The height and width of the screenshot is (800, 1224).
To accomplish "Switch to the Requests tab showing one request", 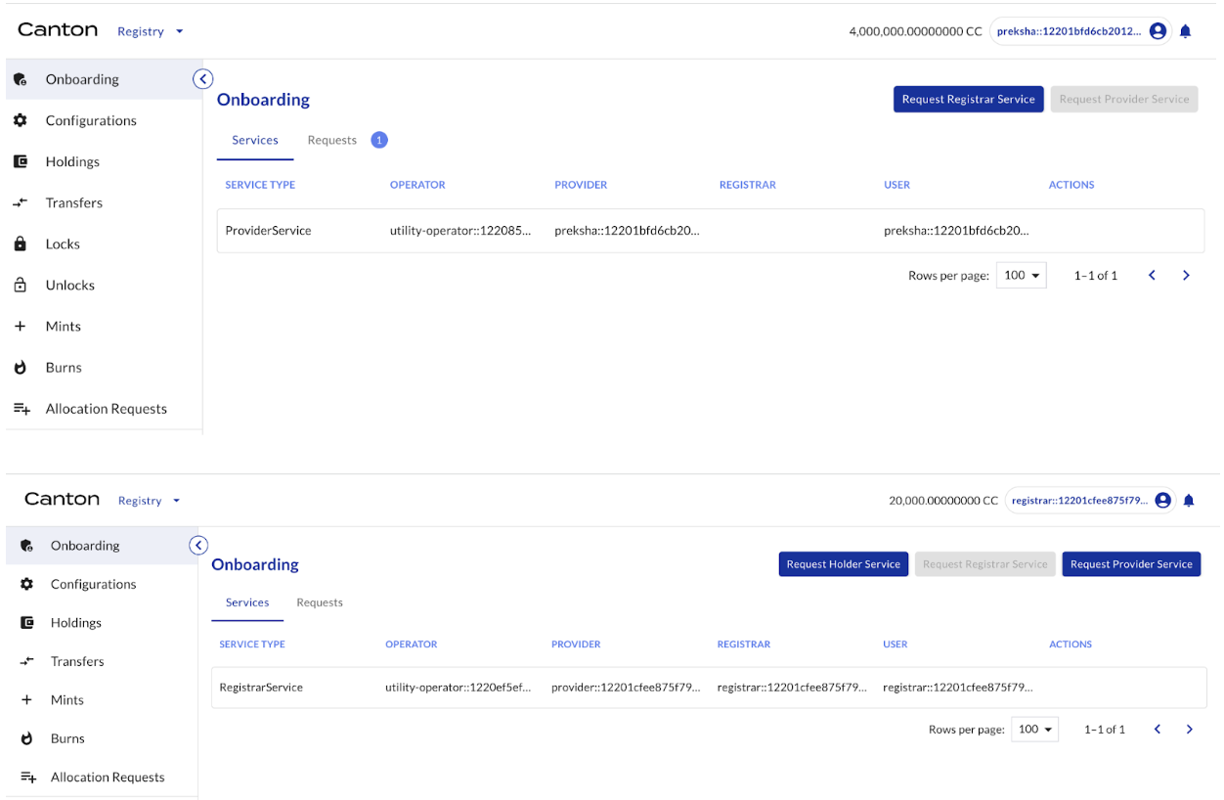I will 332,140.
